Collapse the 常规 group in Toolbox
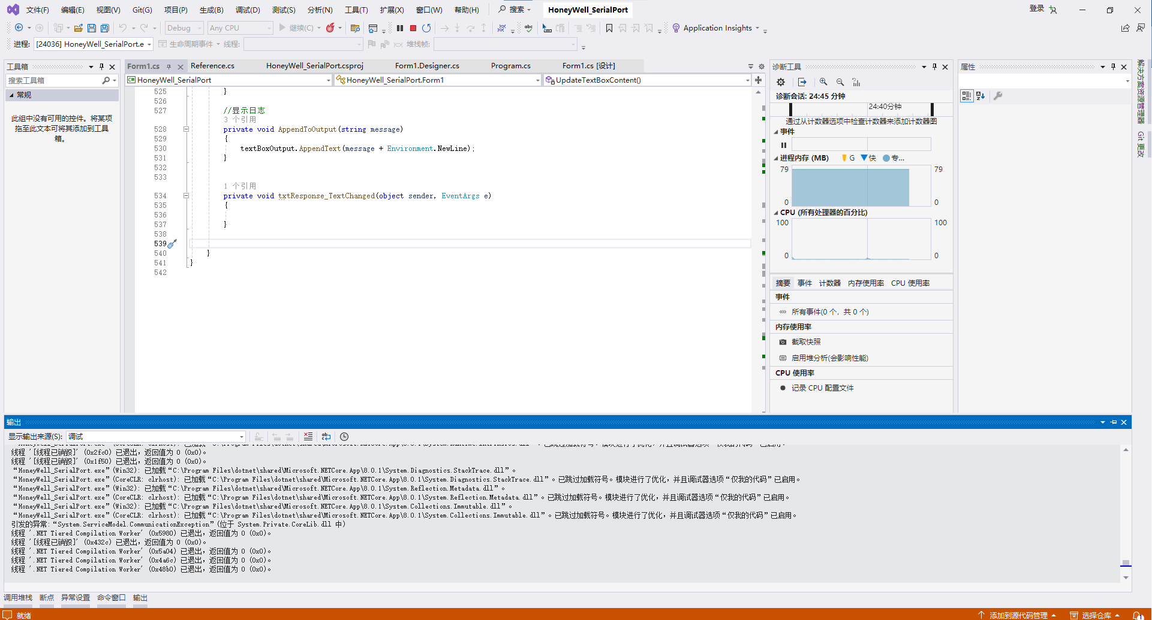This screenshot has height=620, width=1152. (x=11, y=95)
